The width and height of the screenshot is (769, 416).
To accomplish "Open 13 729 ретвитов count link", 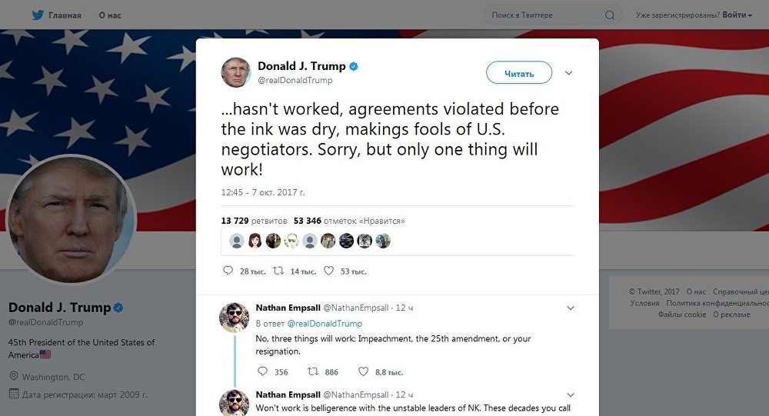I will pos(254,221).
